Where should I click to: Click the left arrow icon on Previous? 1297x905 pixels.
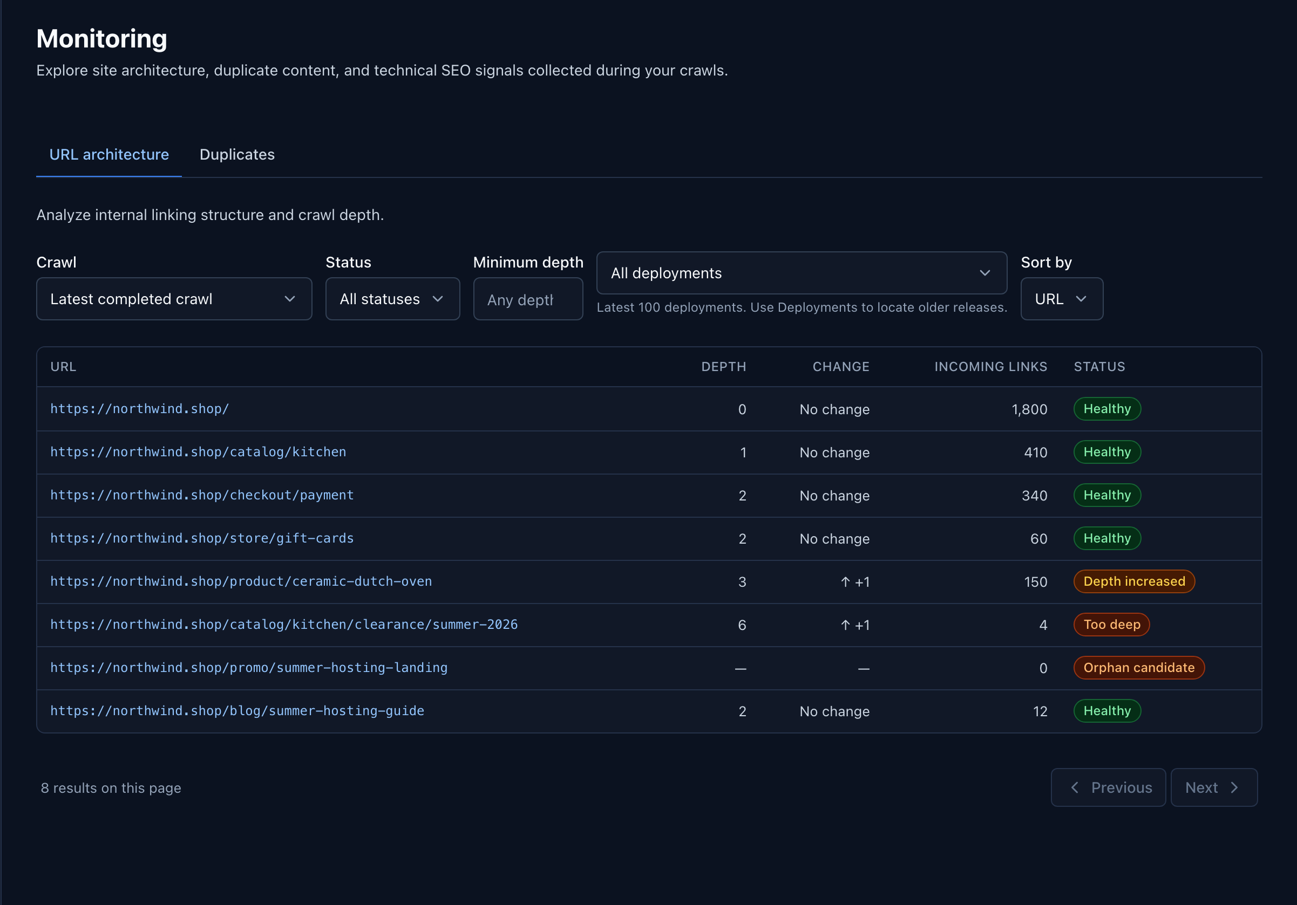pyautogui.click(x=1075, y=787)
